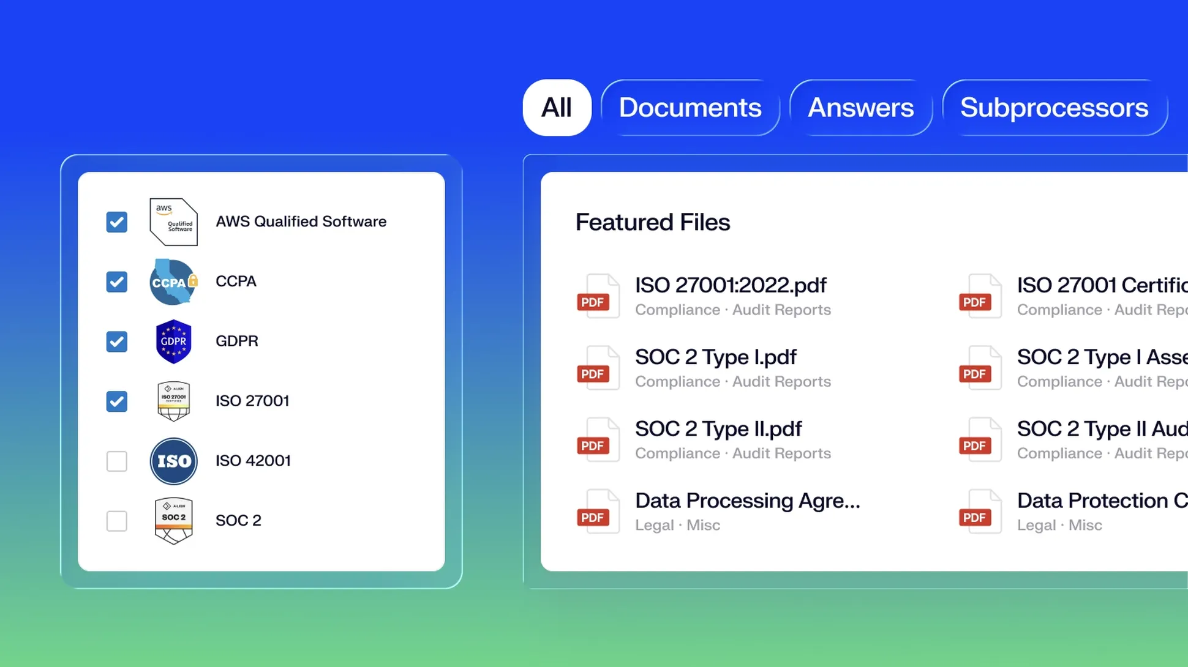Check the SOC 2 checkbox
The image size is (1188, 667).
[116, 521]
